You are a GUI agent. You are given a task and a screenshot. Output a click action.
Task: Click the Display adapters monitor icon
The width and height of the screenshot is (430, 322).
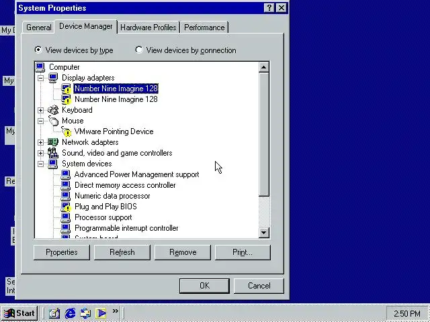click(53, 78)
